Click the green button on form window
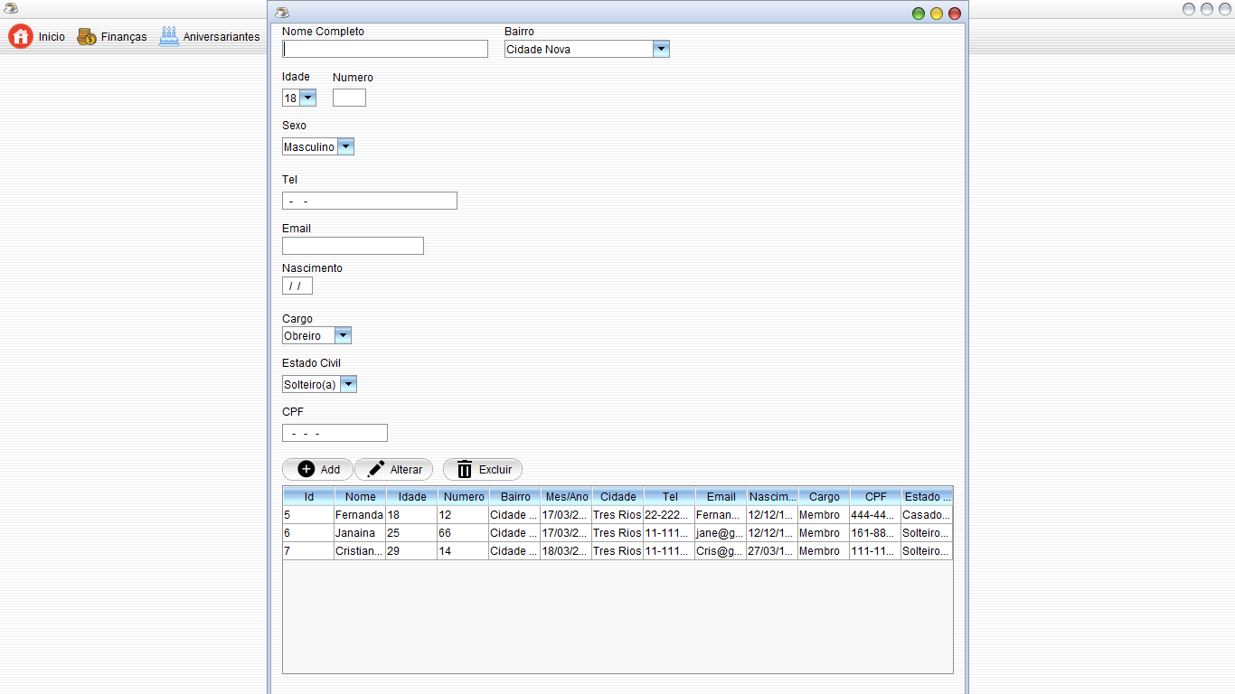The image size is (1235, 694). pos(919,14)
